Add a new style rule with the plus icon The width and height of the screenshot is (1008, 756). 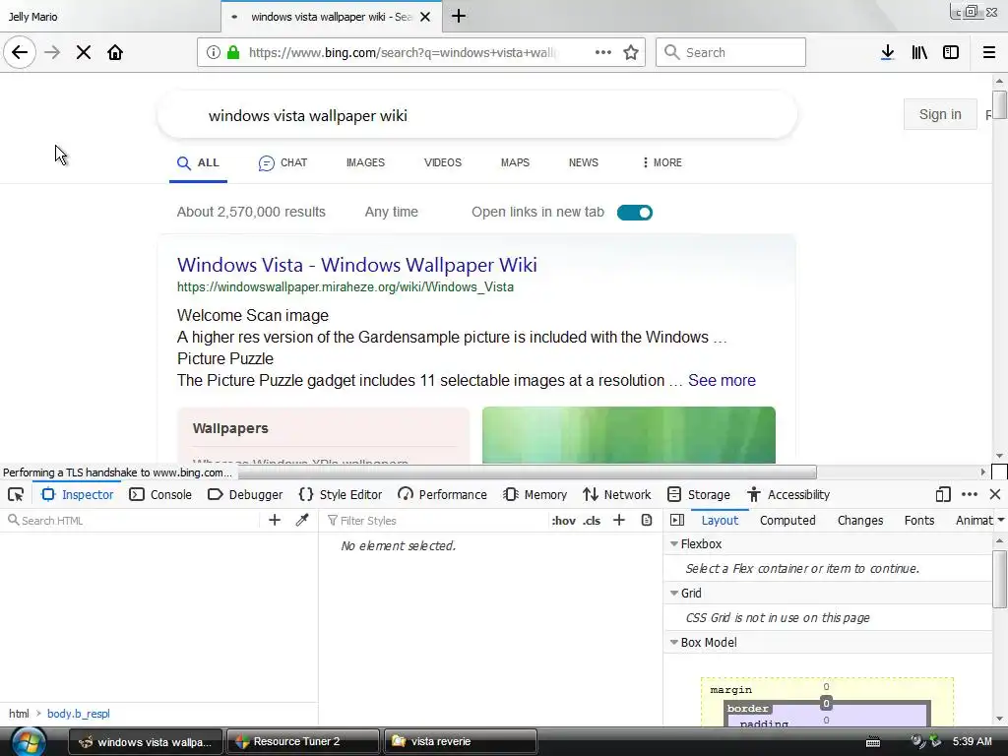619,520
